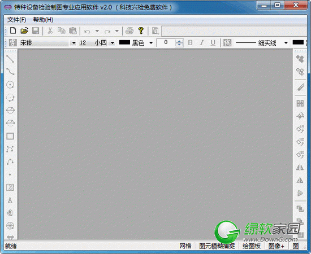Screen dimensions: 311x254
Task: Open the 黑色 color swatch selector
Action: point(136,43)
